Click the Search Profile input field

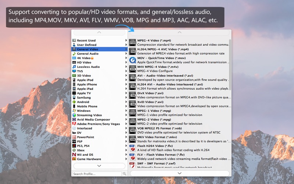[97, 174]
